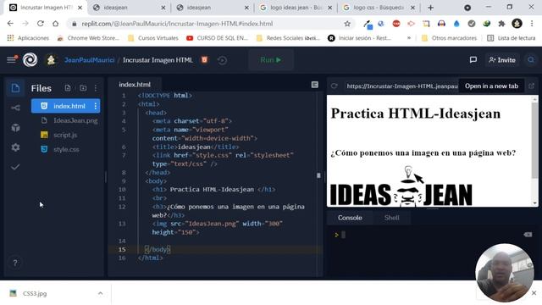Click the editor scrollbar thumb

pyautogui.click(x=318, y=175)
